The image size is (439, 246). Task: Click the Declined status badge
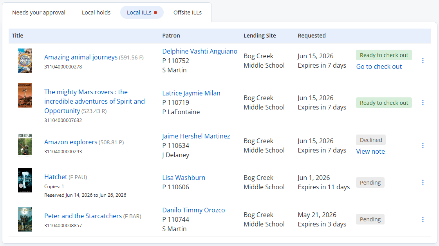371,140
